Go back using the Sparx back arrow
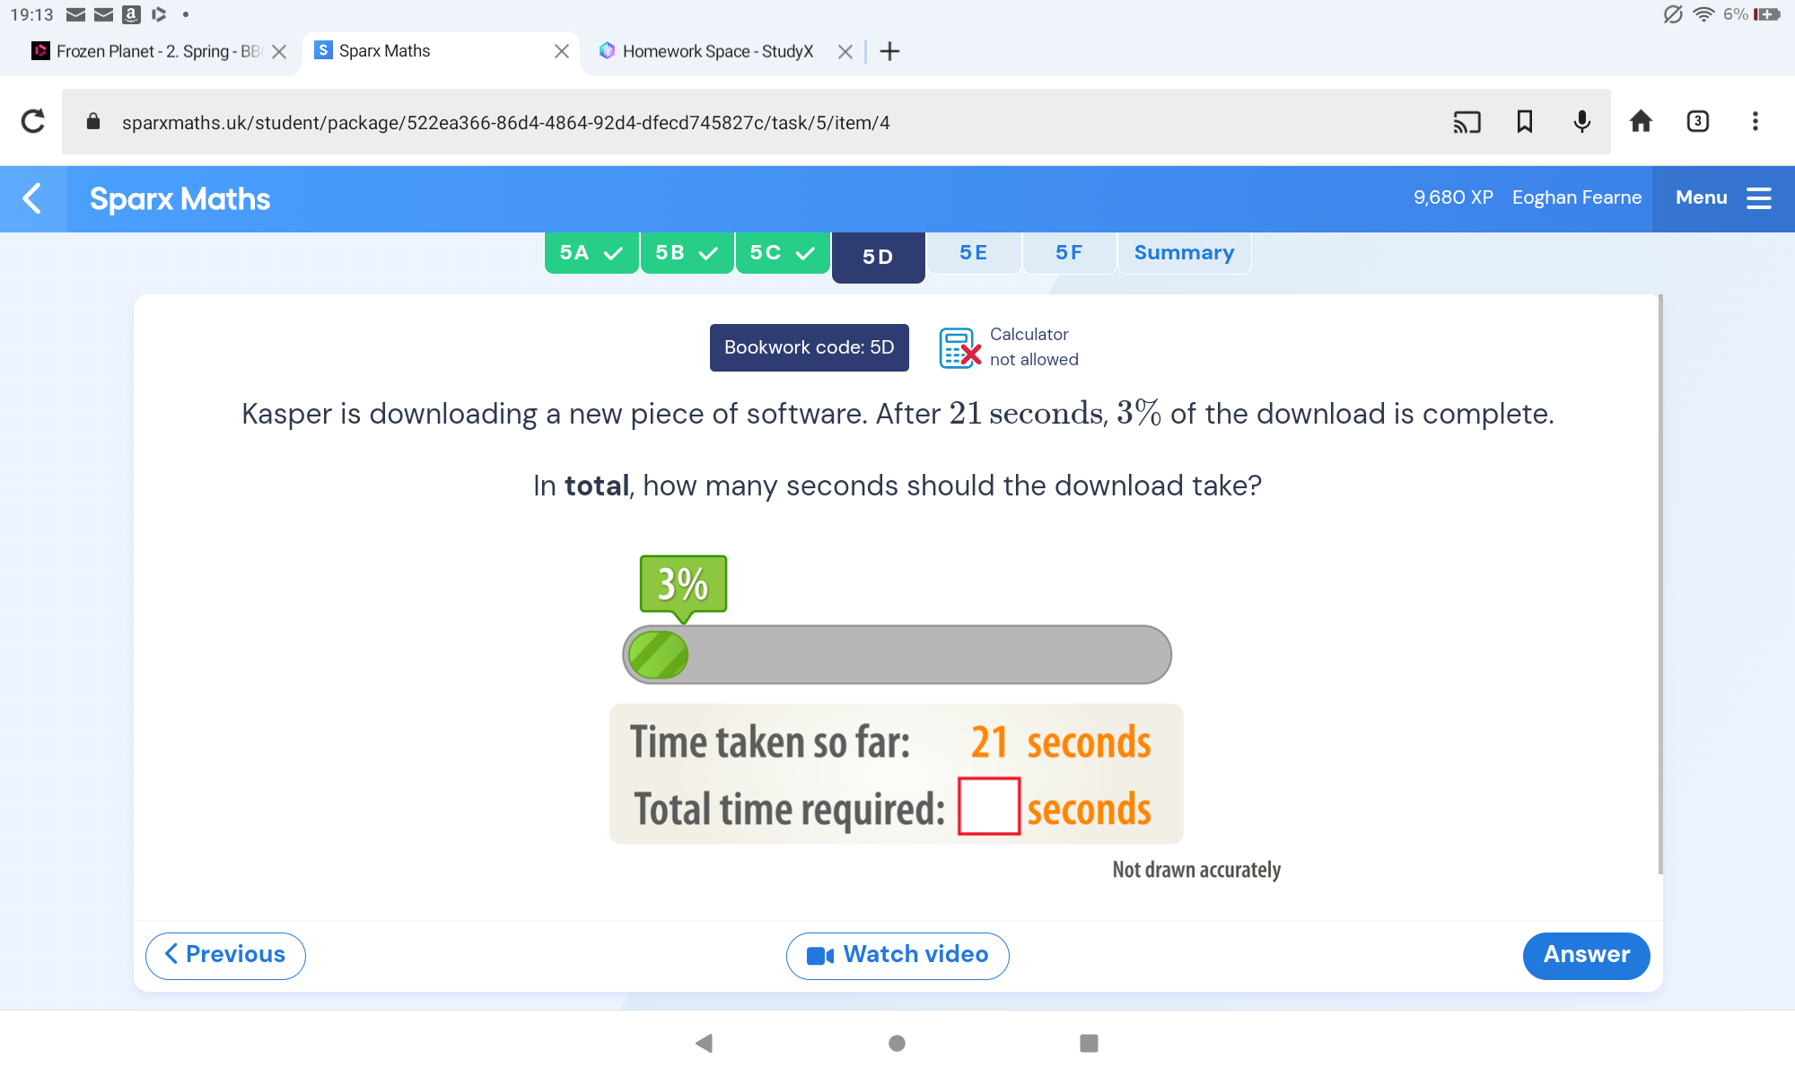 pyautogui.click(x=32, y=198)
